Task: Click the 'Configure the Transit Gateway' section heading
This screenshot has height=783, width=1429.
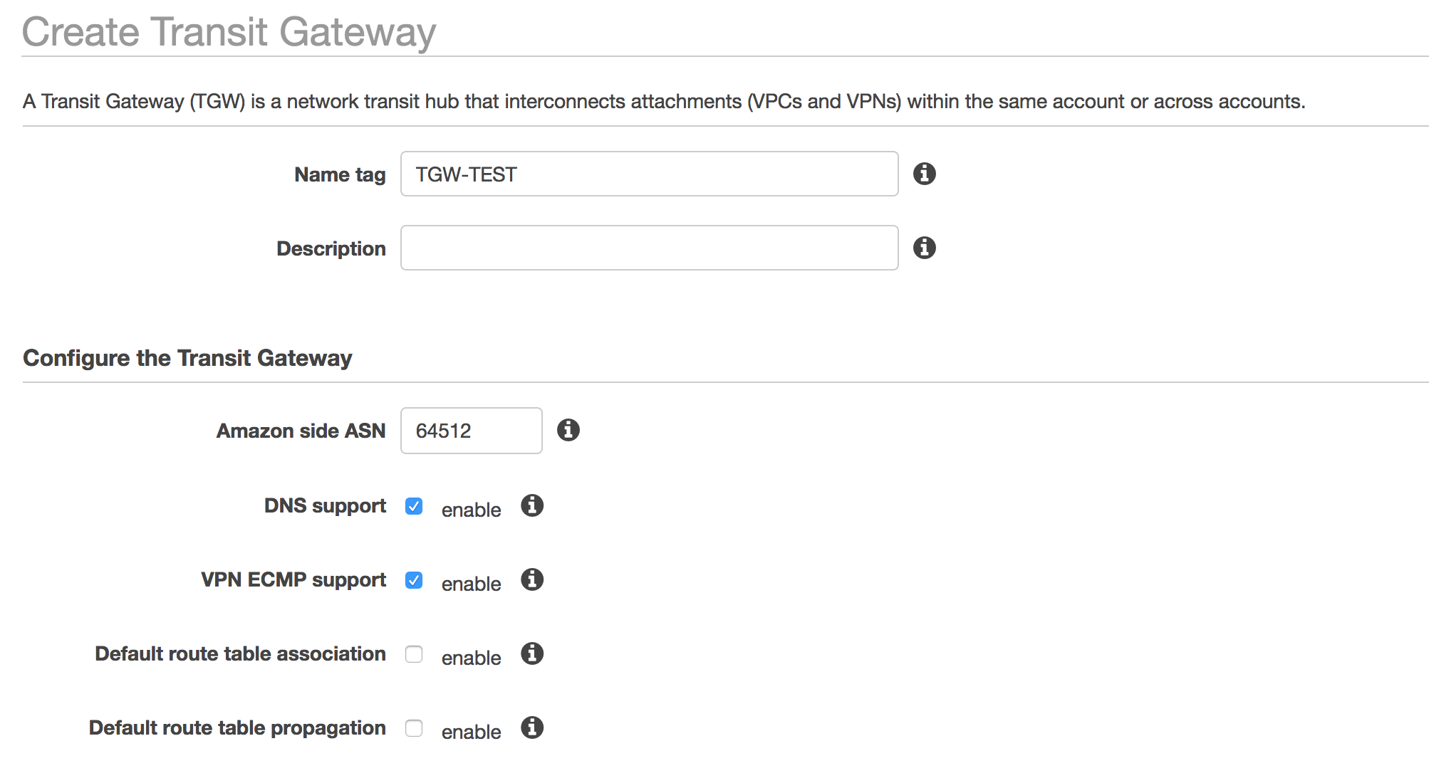Action: (x=187, y=358)
